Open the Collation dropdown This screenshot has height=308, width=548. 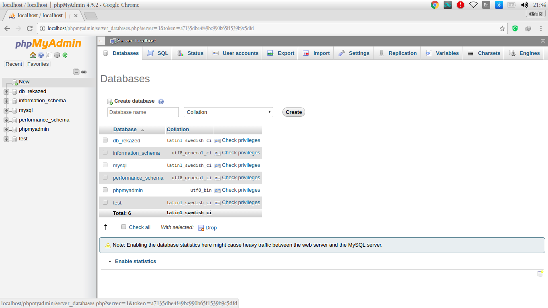(x=228, y=112)
